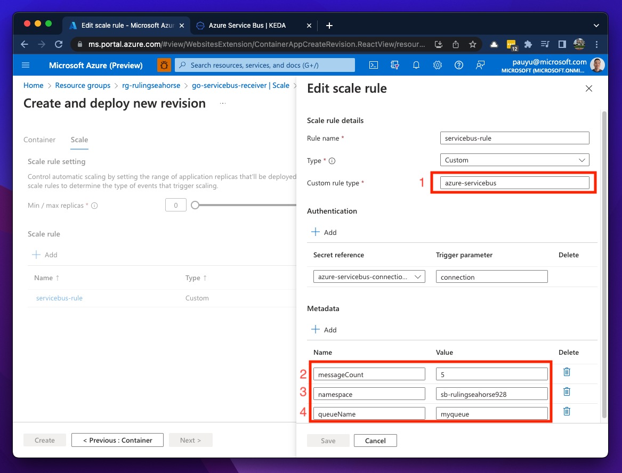622x473 pixels.
Task: Switch to Azure Service Bus KEDA browser tab
Action: coord(246,25)
